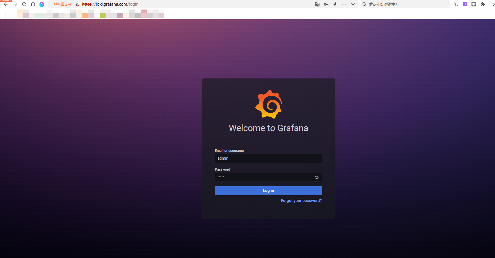The height and width of the screenshot is (258, 495).
Task: Open the extension icon left of the puzzle piece
Action: click(x=474, y=4)
